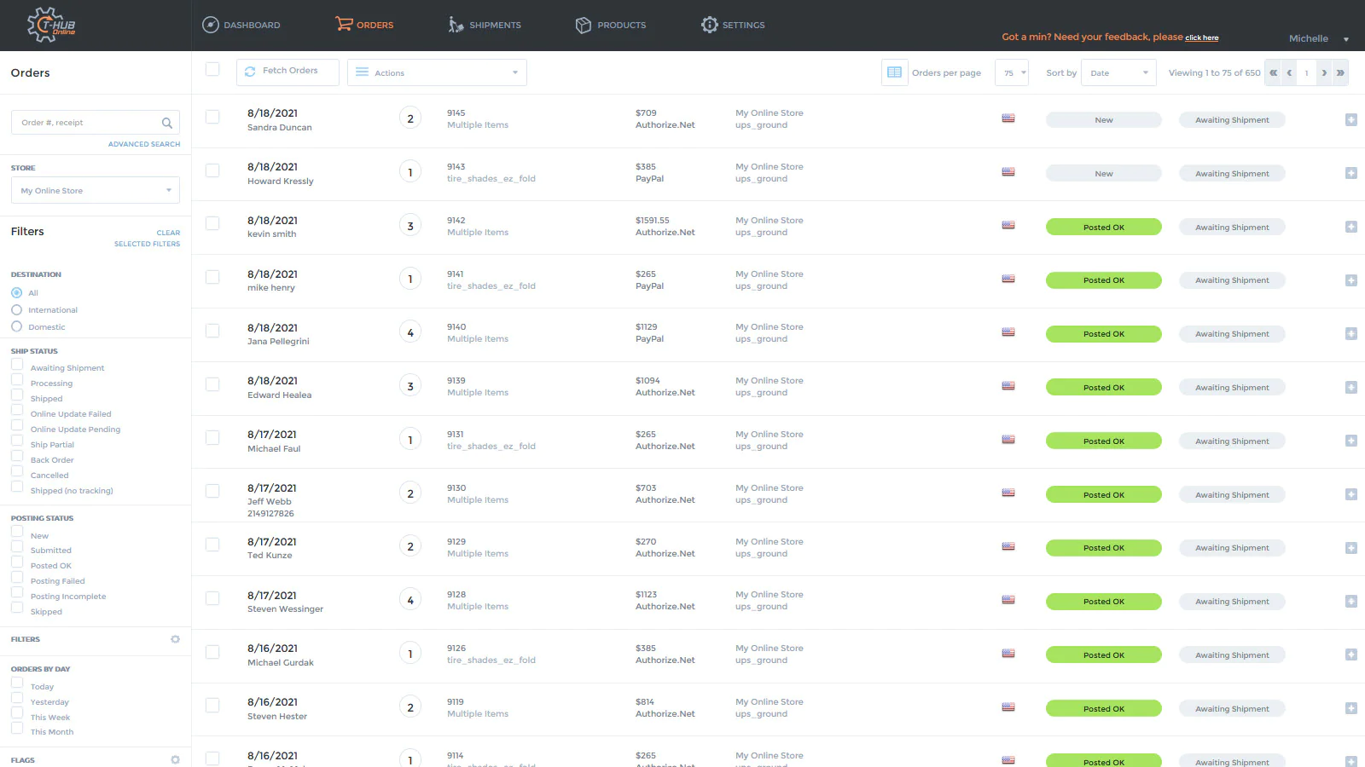Click the T-HUB Online logo
1365x767 pixels.
pyautogui.click(x=51, y=25)
